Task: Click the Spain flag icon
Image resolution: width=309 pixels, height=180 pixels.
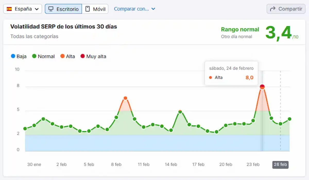Action: click(x=9, y=9)
